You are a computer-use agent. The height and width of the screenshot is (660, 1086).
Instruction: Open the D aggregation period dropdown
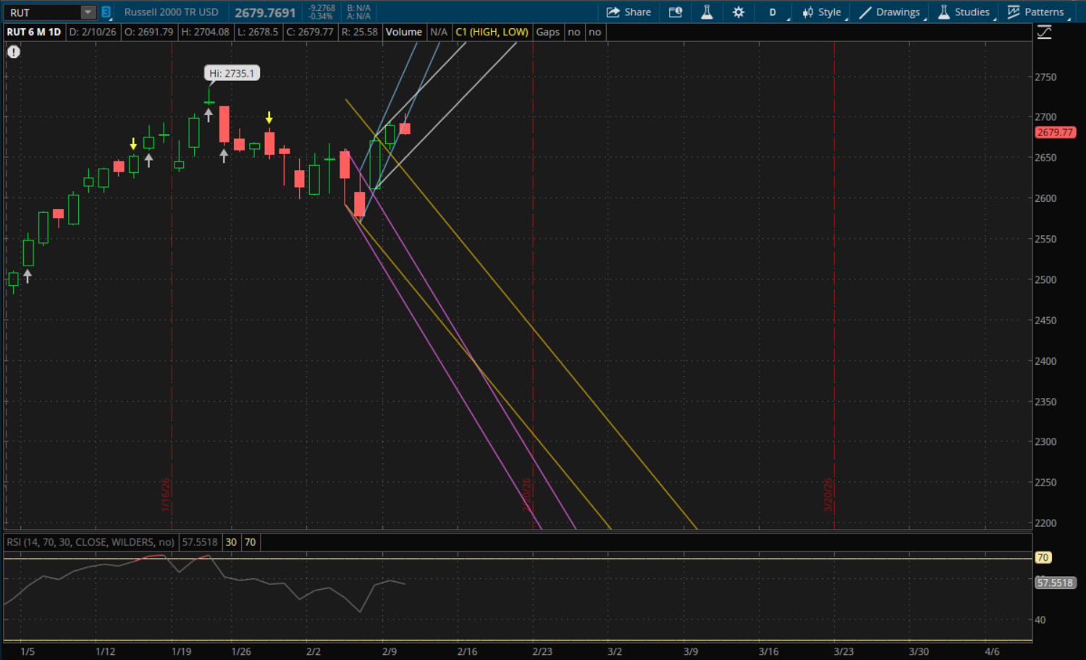click(x=773, y=12)
